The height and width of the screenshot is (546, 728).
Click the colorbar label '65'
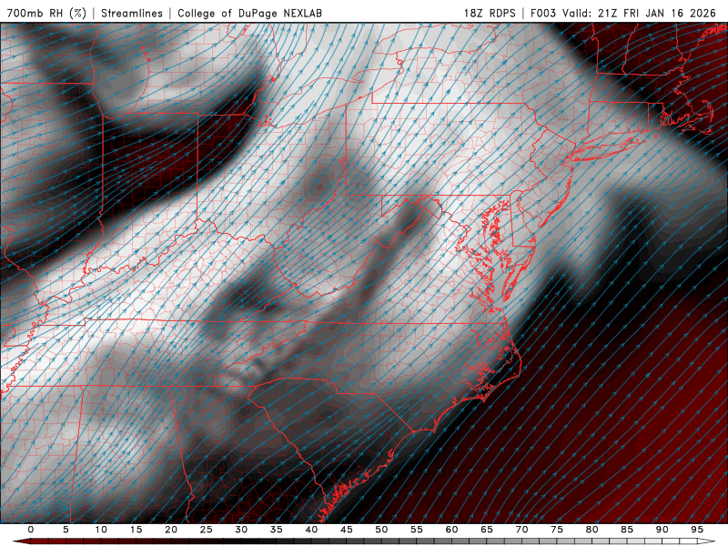pos(487,530)
